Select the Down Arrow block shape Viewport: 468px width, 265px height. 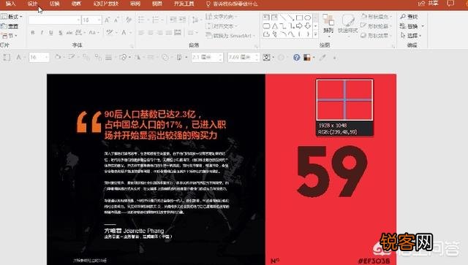pyautogui.click(x=308, y=26)
